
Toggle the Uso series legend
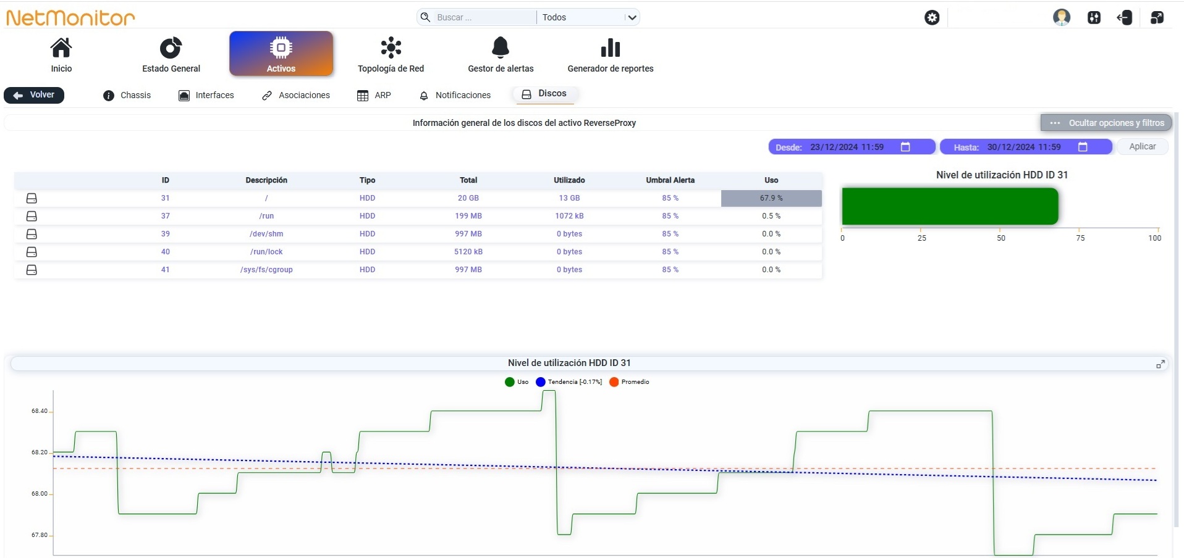(517, 382)
